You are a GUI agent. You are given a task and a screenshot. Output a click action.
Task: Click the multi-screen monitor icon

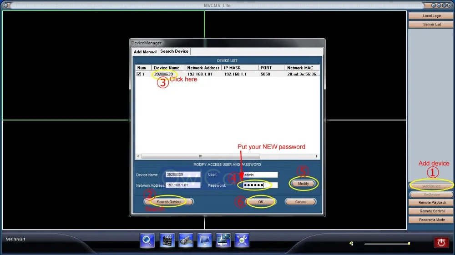223,240
